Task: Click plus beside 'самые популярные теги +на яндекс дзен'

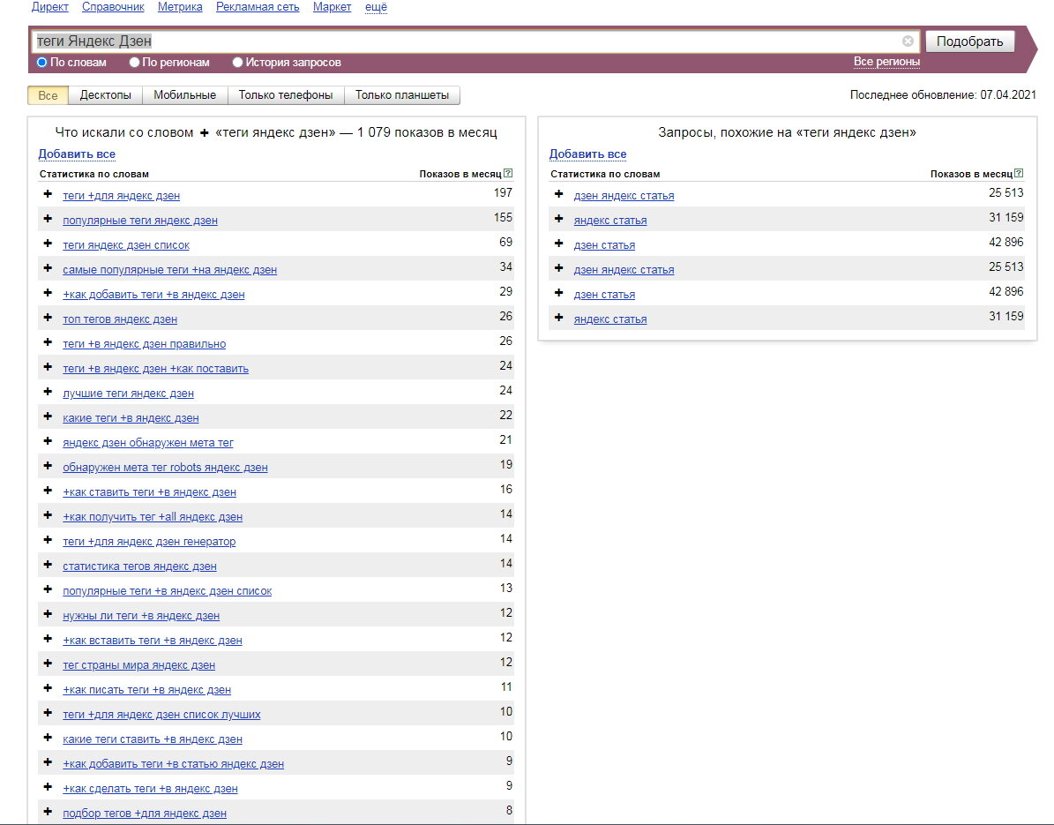Action: (x=48, y=268)
